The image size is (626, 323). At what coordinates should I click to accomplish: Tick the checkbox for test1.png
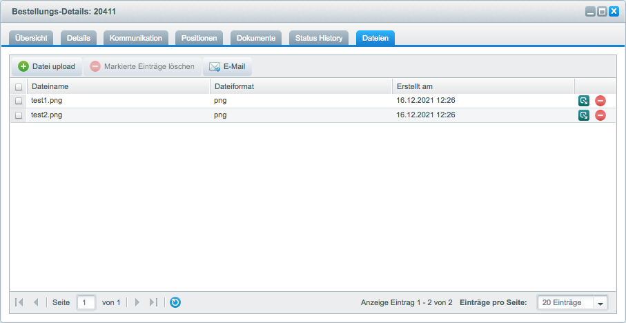tap(19, 101)
